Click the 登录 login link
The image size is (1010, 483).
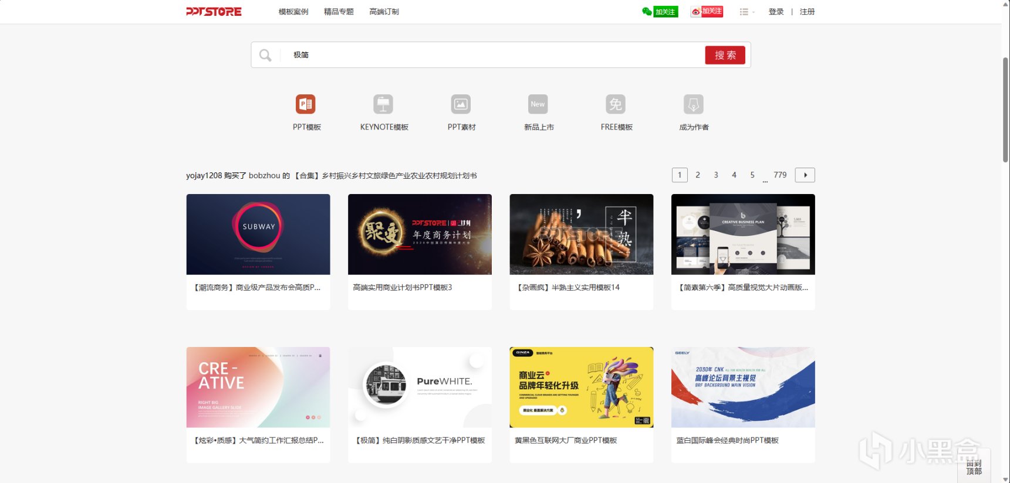[776, 12]
